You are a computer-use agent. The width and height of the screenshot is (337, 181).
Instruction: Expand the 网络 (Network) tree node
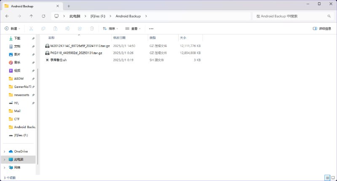click(4, 167)
